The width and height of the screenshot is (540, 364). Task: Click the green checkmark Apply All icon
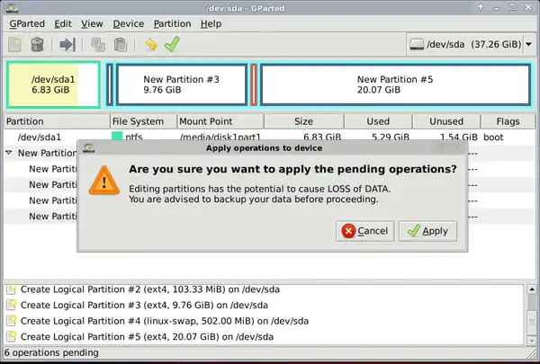point(172,43)
